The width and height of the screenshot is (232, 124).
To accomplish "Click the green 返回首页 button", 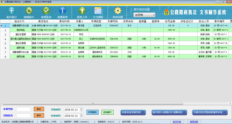I will click(x=107, y=112).
